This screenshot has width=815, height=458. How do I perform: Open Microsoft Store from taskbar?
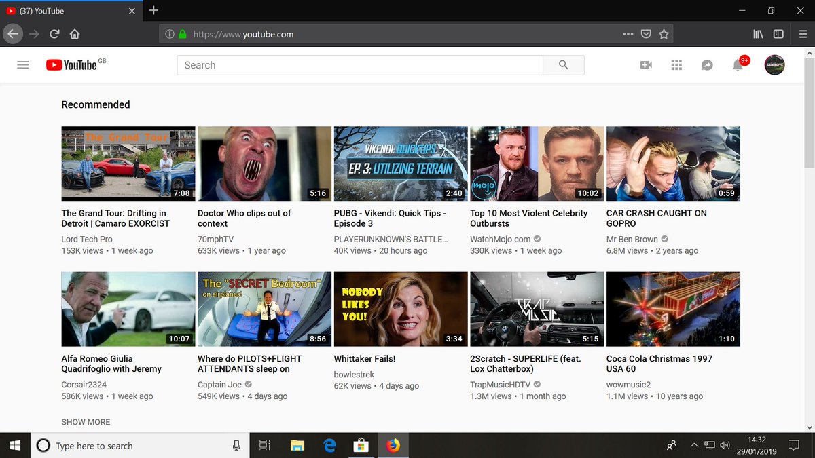click(361, 446)
